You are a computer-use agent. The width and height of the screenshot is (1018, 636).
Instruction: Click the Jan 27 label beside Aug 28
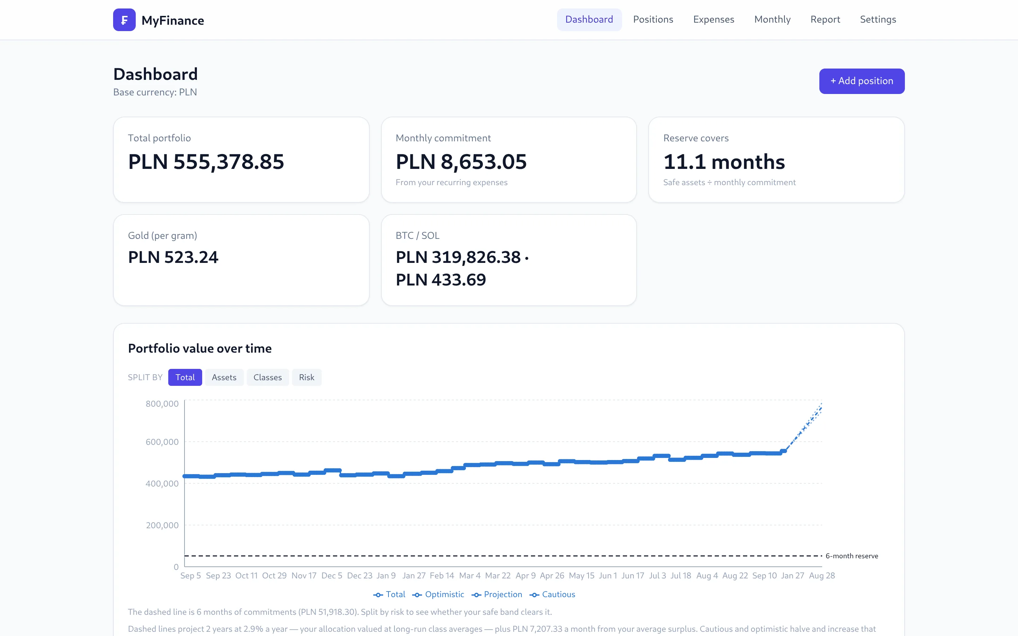pos(792,576)
